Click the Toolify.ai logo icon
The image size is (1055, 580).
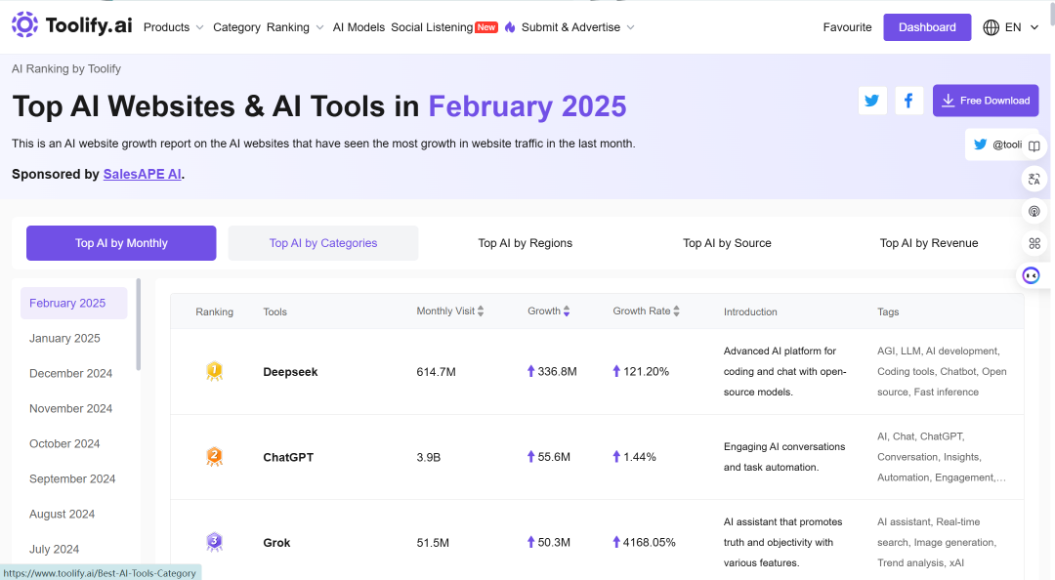point(24,24)
